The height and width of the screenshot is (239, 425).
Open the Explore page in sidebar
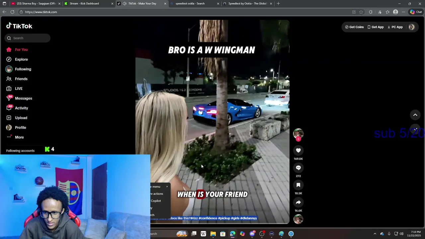17,59
